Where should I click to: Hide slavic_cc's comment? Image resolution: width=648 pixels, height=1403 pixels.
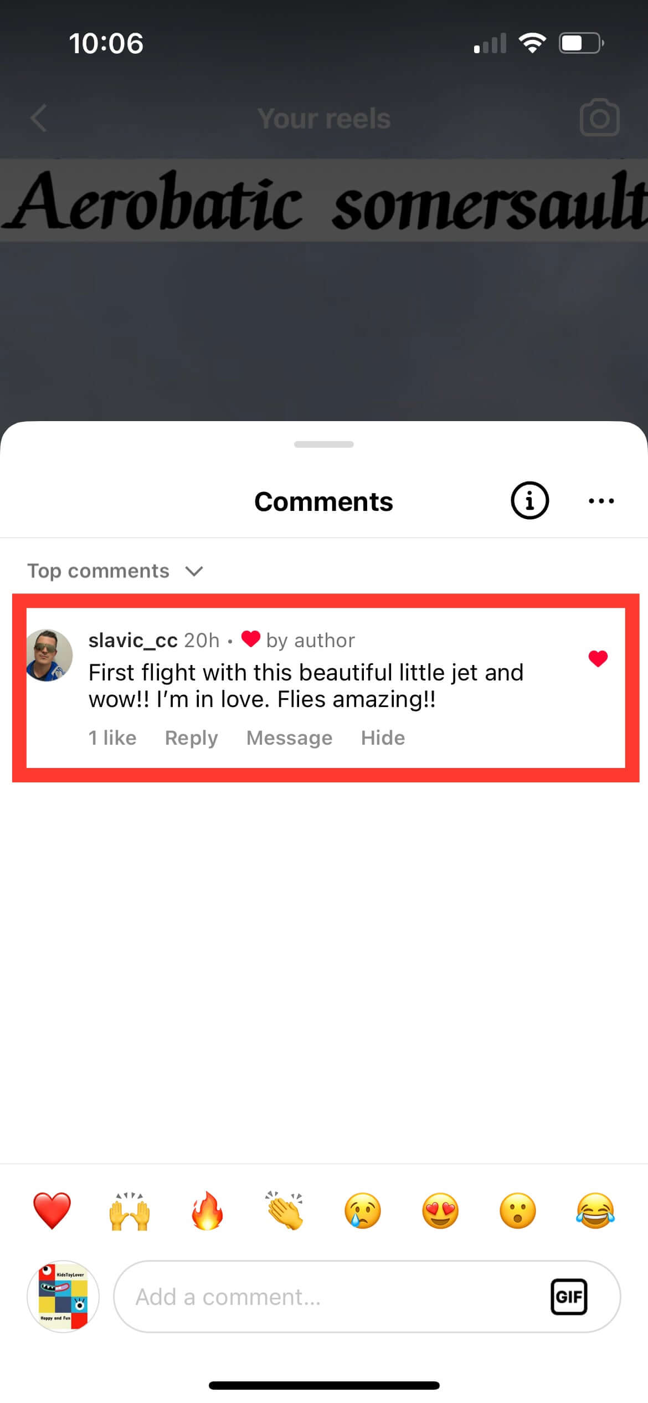383,738
